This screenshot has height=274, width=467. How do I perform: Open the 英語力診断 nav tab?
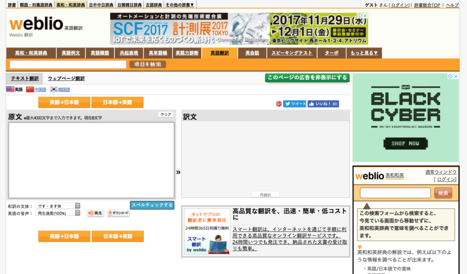[x=187, y=53]
